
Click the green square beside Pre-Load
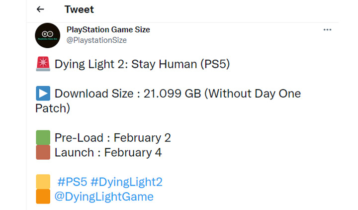43,137
